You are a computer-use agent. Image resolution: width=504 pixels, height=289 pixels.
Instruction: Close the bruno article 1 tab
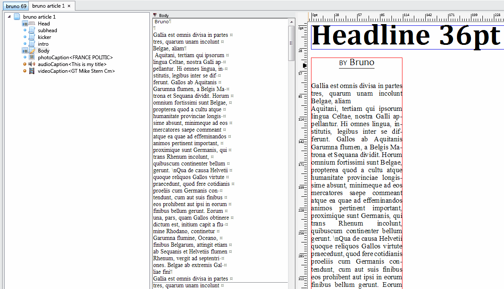pyautogui.click(x=69, y=6)
